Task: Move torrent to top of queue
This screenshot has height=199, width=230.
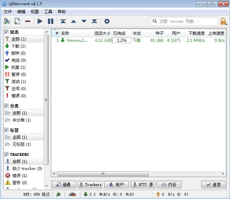Action: point(63,21)
